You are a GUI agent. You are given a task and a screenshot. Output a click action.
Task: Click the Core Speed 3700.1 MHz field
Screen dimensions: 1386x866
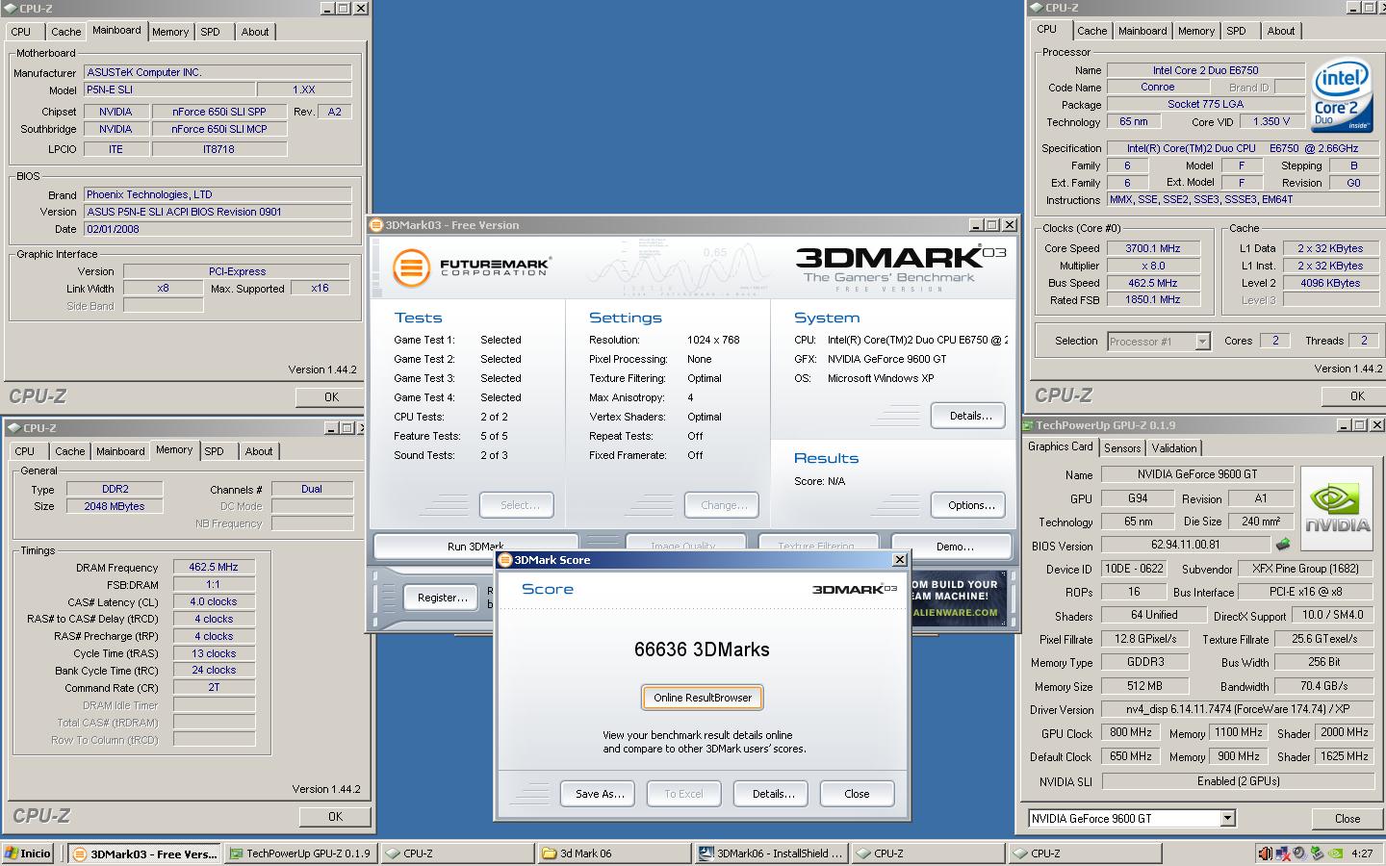tap(1153, 248)
